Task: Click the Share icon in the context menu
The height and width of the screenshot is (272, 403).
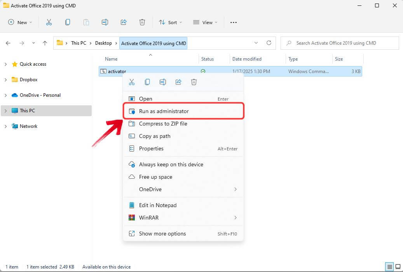Action: tap(178, 82)
